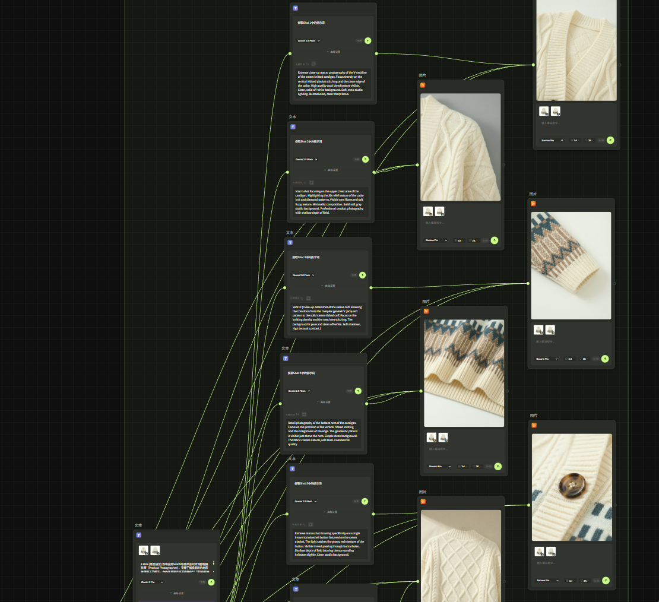Open the Gemini model dropdown on the Shot 1 node
Screen dimensions: 659x602
309,40
